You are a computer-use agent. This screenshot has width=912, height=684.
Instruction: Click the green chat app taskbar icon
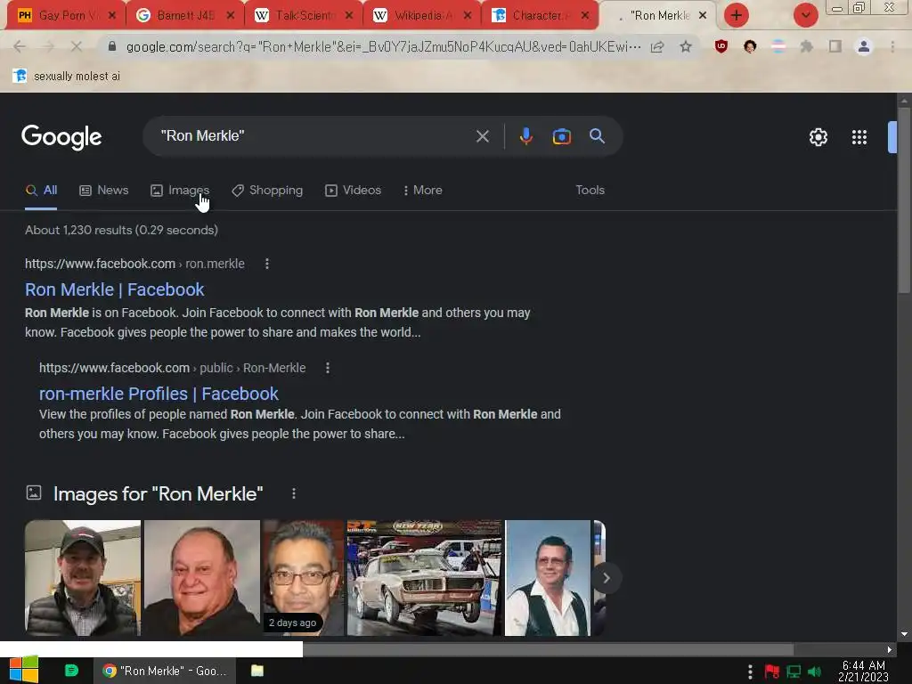coord(71,671)
